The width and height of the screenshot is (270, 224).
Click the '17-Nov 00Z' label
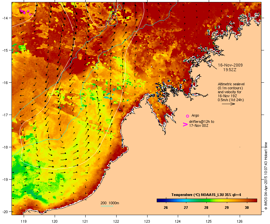(199, 126)
